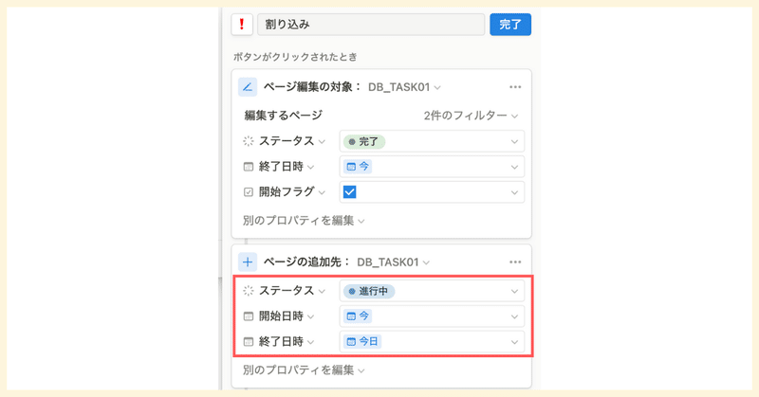The width and height of the screenshot is (759, 397).
Task: Open 今 value dropdown for edit-page 終了日時
Action: click(432, 167)
